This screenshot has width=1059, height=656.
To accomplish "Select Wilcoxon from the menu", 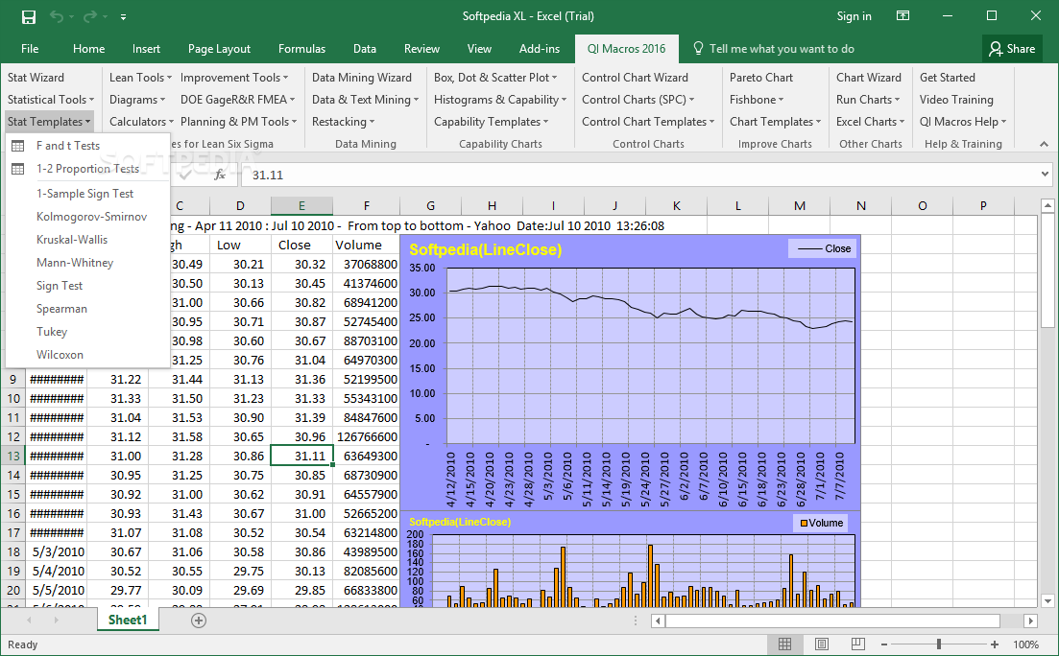I will click(x=87, y=354).
